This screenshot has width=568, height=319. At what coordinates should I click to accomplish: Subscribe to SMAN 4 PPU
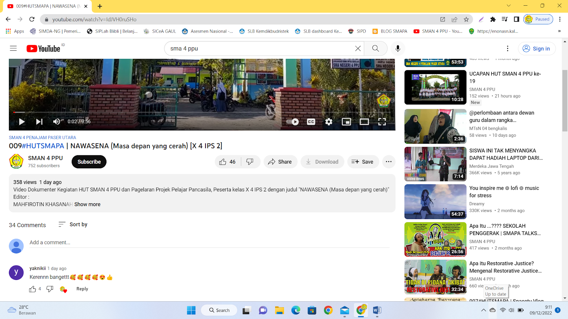click(x=89, y=162)
